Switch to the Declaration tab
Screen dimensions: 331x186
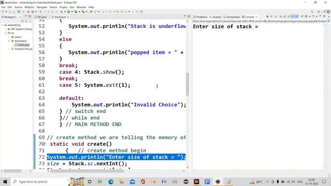(231, 17)
